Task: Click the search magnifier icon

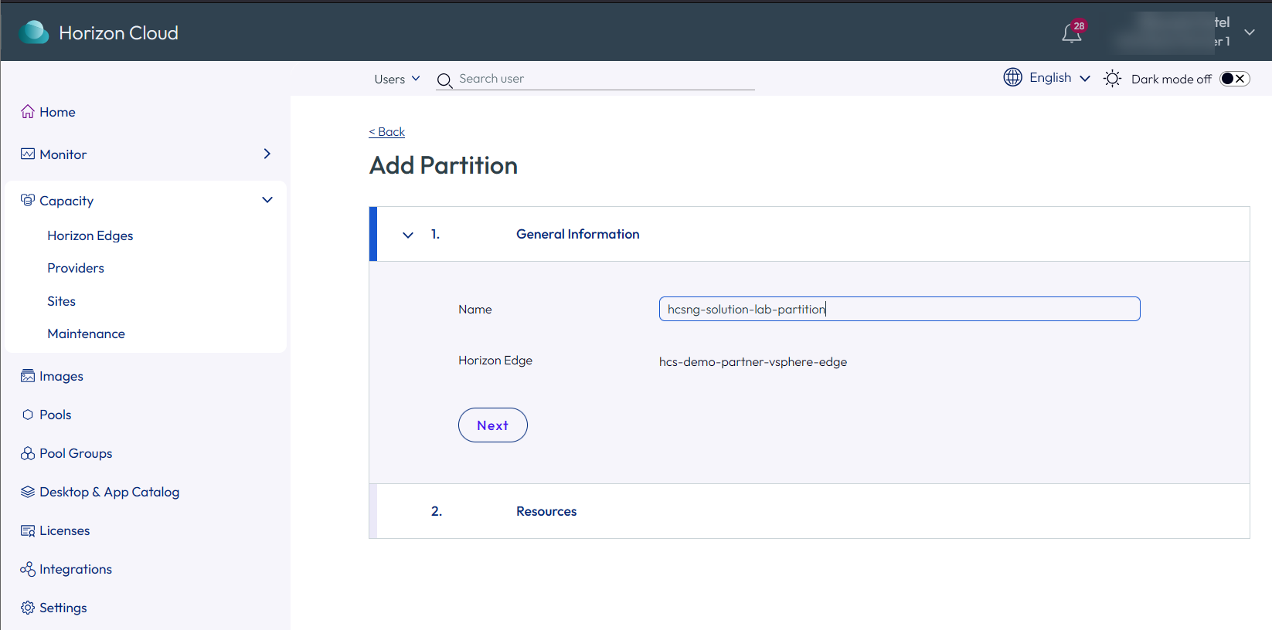Action: click(444, 80)
